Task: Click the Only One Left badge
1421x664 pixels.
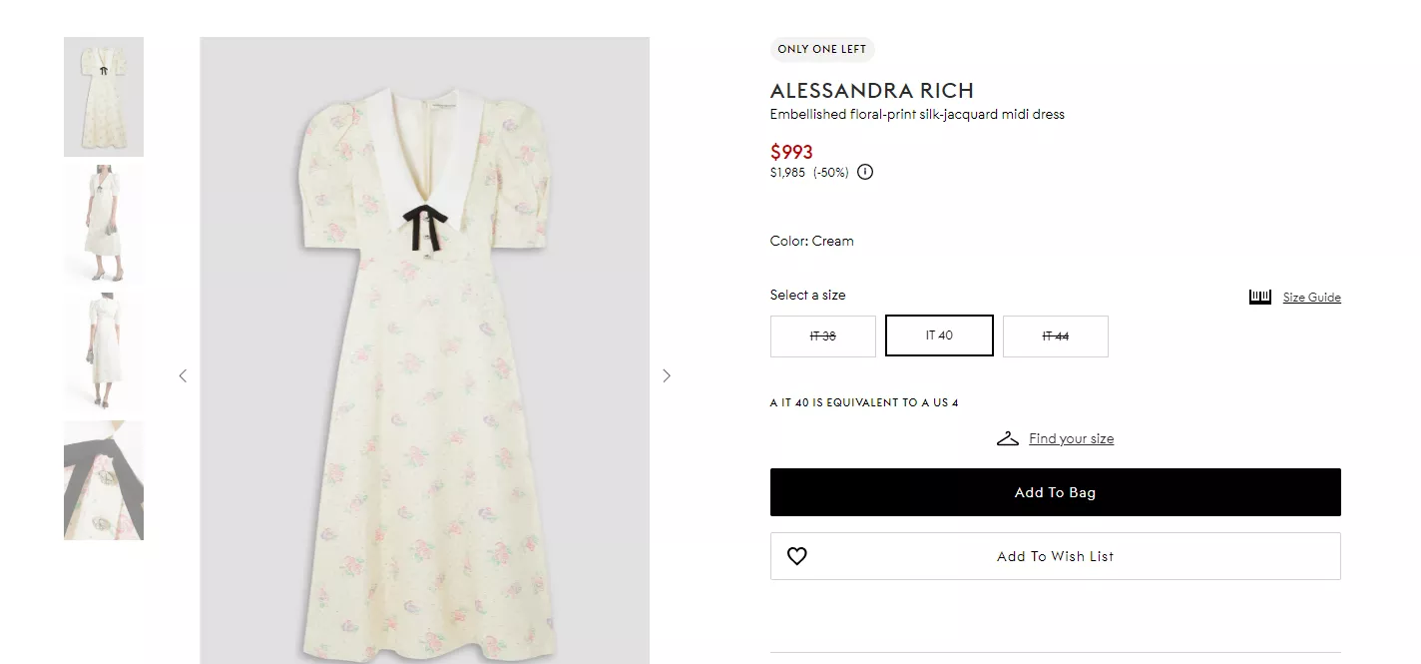Action: point(821,49)
